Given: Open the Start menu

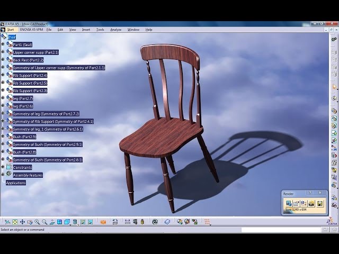Looking at the screenshot, I should pos(11,30).
